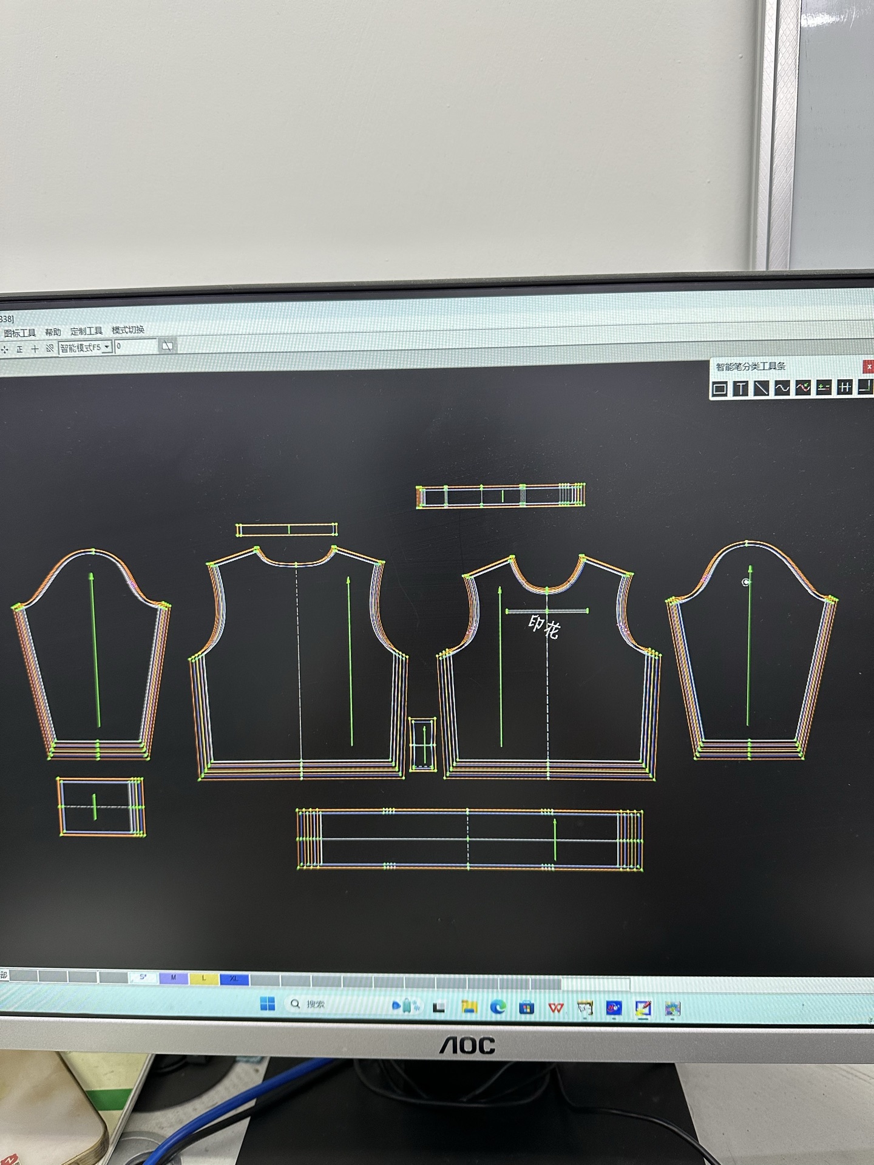874x1165 pixels.
Task: Select the plus-minus length adjust tool
Action: tap(824, 387)
